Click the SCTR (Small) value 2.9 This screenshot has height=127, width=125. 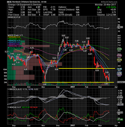click(x=78, y=15)
